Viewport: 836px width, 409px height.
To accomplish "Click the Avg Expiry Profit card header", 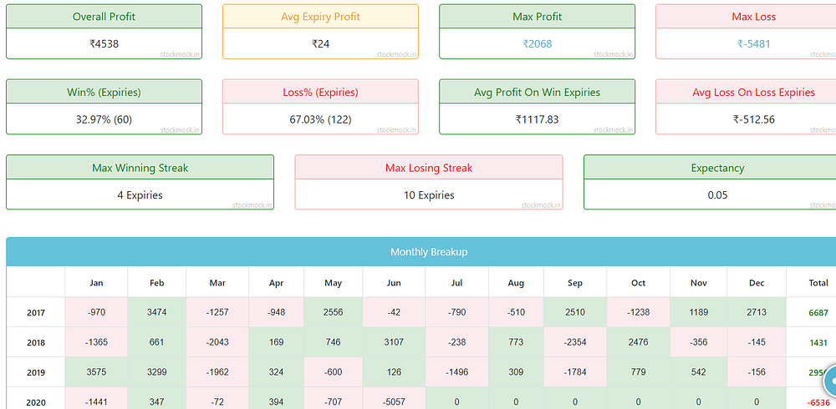I will click(x=320, y=17).
